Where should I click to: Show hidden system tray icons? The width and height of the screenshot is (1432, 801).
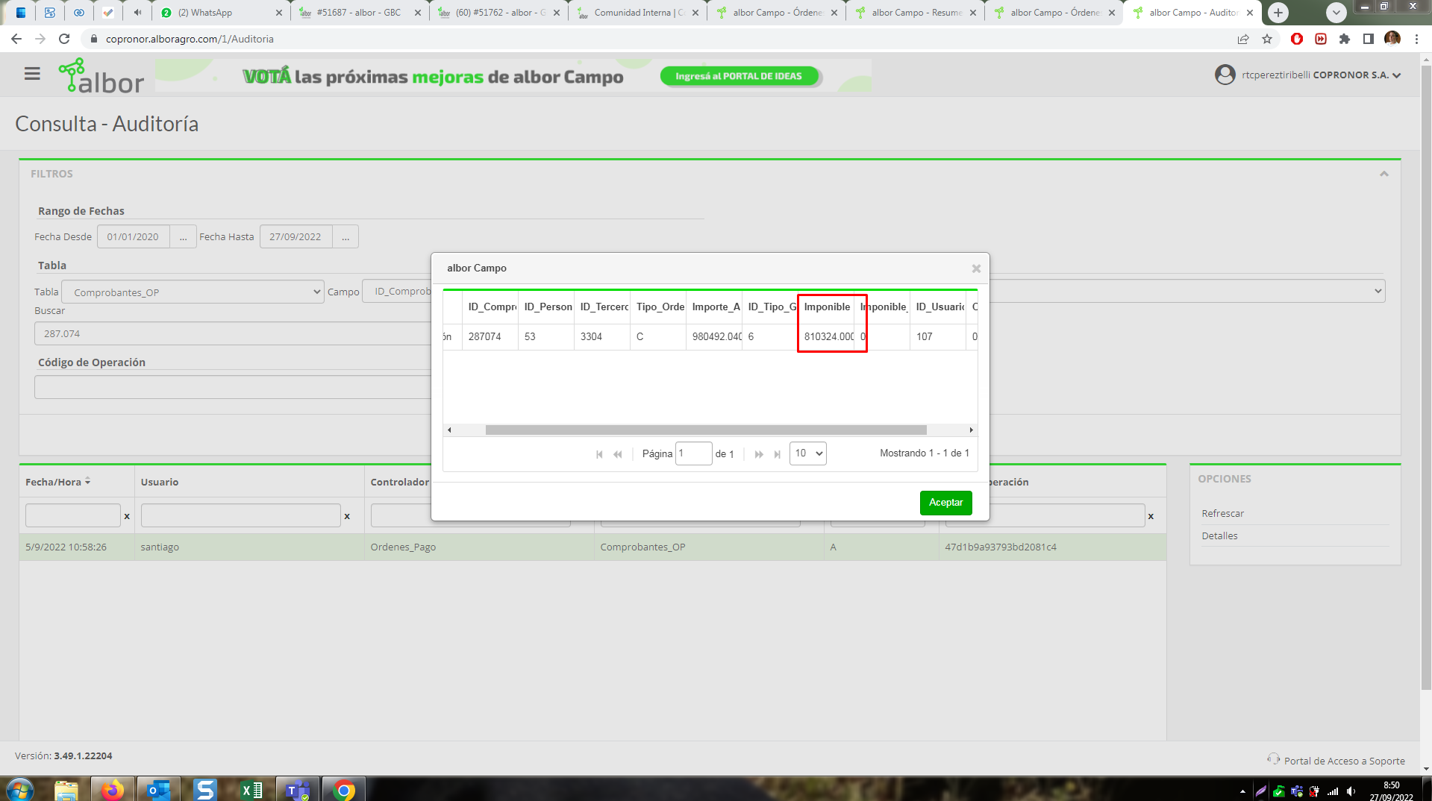pos(1242,791)
